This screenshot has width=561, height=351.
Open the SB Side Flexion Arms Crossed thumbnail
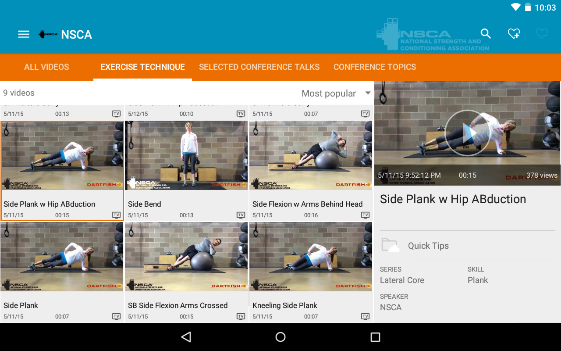click(x=186, y=257)
